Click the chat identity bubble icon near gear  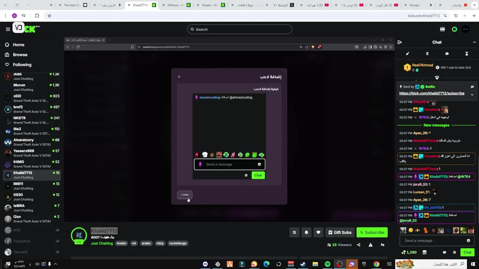[445, 252]
